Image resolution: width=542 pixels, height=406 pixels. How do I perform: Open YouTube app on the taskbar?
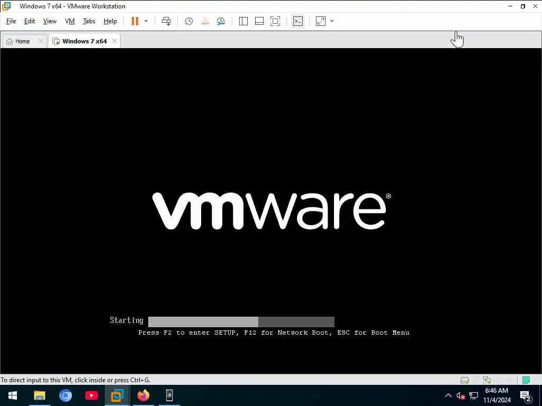click(91, 395)
